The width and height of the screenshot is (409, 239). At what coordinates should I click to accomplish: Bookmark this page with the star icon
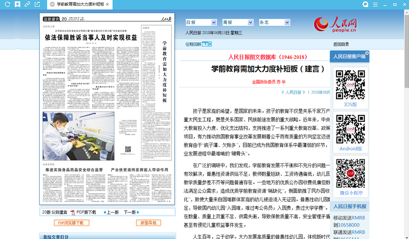click(x=17, y=4)
